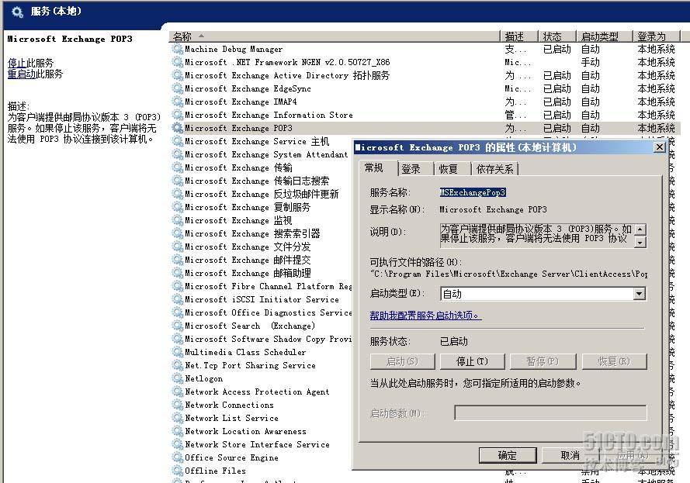Click the icon of Exchange 反垃圾邮件更新
Viewport: 690px width, 483px height.
click(x=177, y=194)
